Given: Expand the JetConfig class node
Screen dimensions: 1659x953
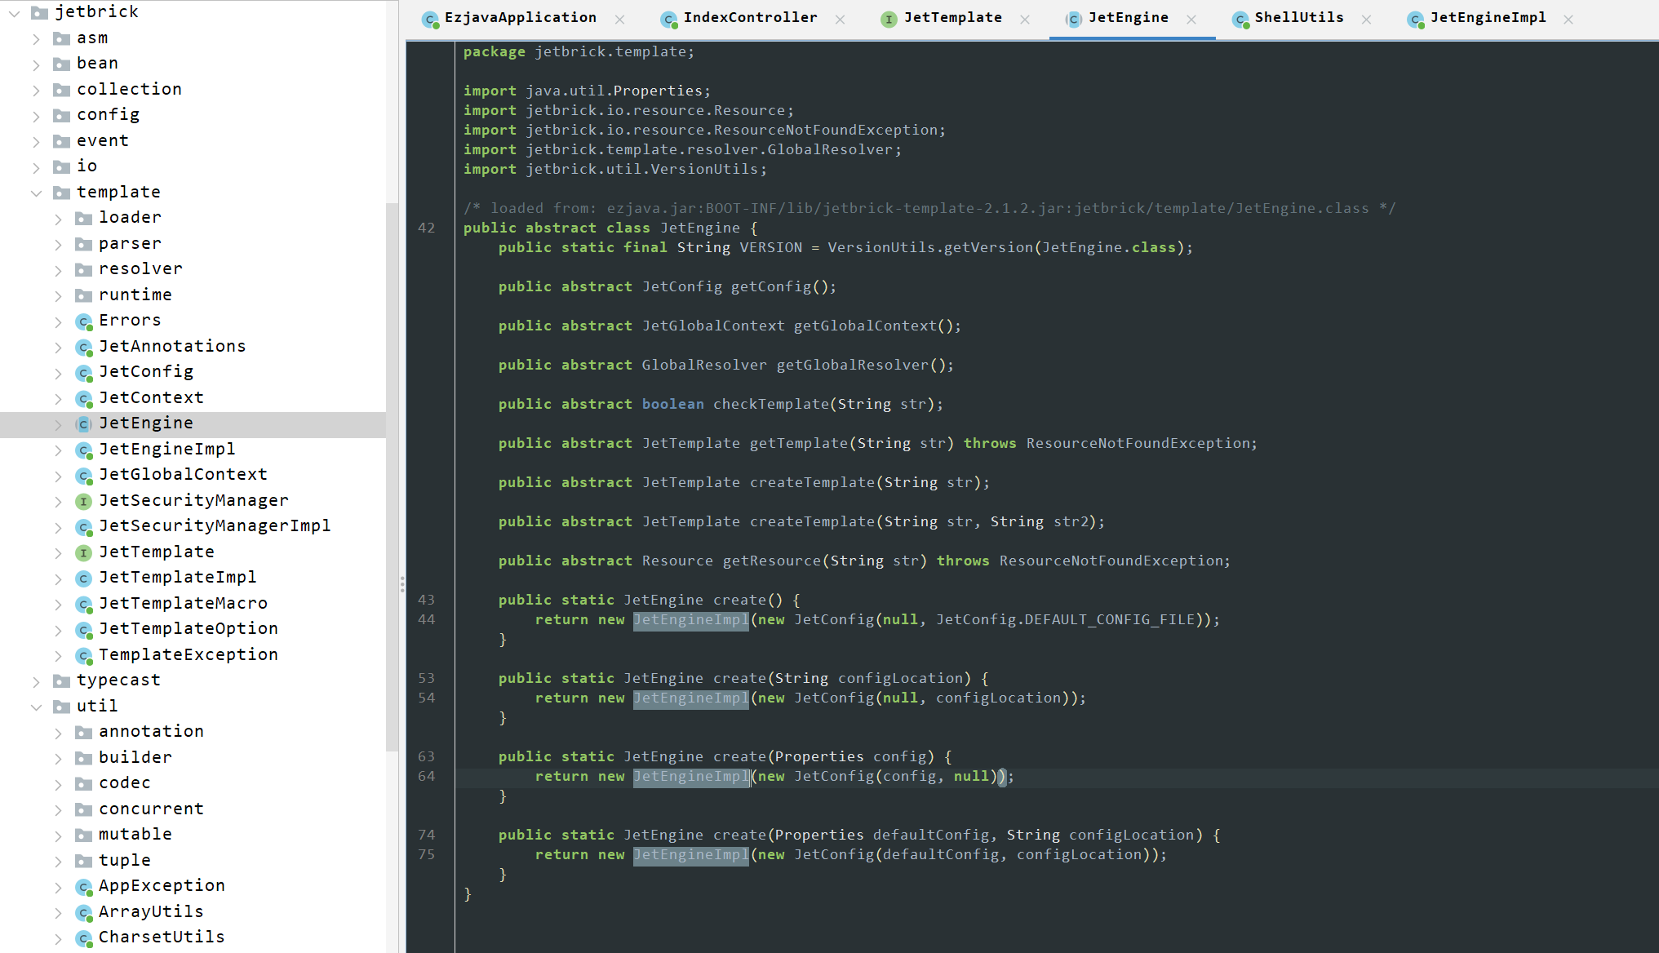Looking at the screenshot, I should tap(58, 372).
